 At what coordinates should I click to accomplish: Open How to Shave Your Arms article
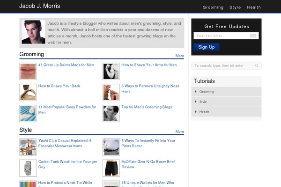tap(149, 65)
